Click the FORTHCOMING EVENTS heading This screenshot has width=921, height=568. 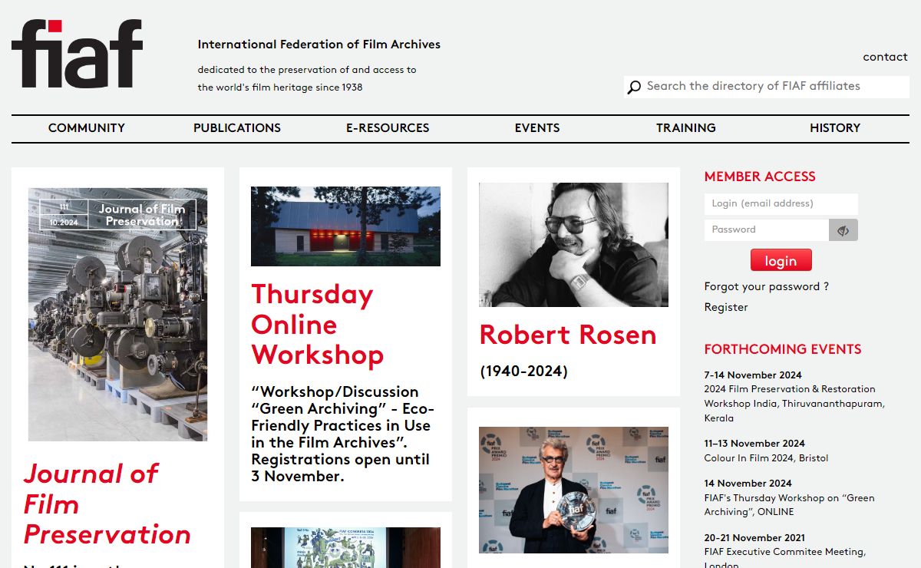(x=783, y=349)
